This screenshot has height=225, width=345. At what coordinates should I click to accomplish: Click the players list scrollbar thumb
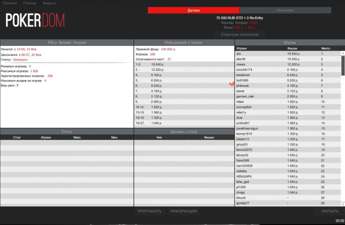coord(343,65)
